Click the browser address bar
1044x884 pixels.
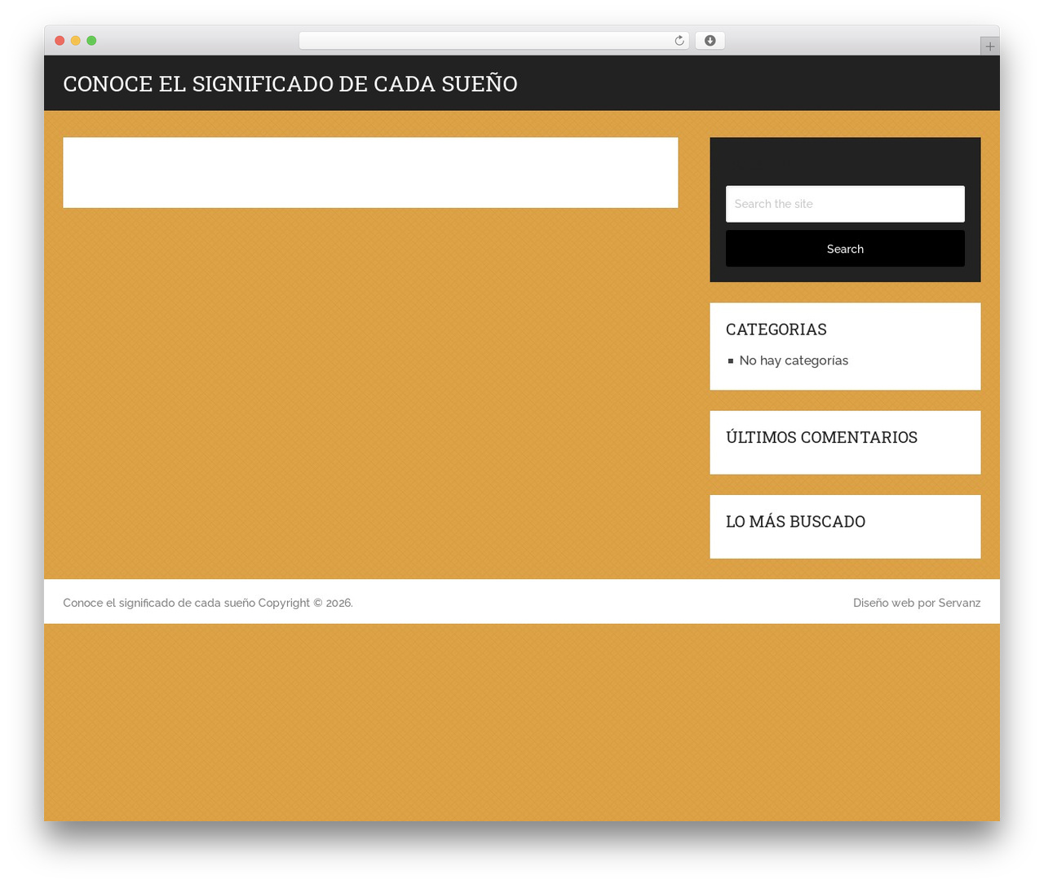tap(493, 41)
